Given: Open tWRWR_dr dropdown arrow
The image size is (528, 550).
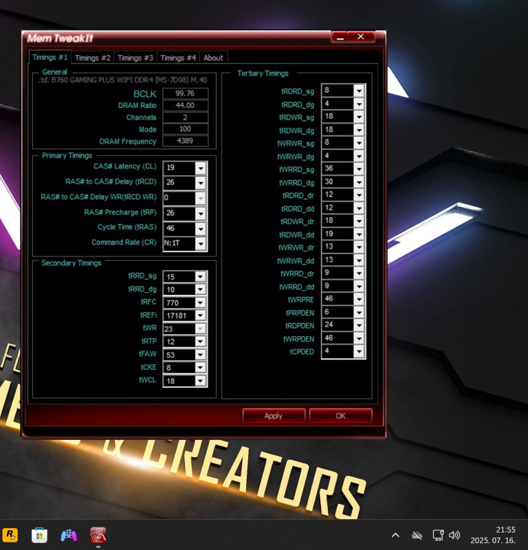Looking at the screenshot, I should coord(359,247).
